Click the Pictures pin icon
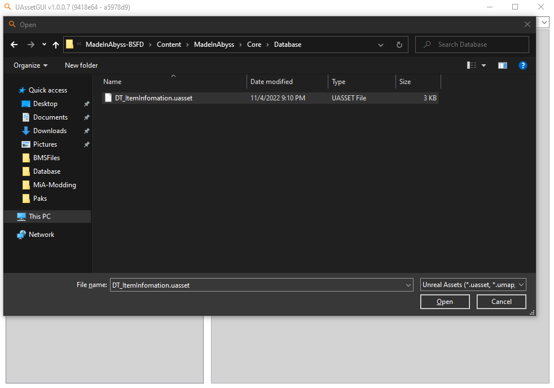The width and height of the screenshot is (554, 388). [86, 144]
